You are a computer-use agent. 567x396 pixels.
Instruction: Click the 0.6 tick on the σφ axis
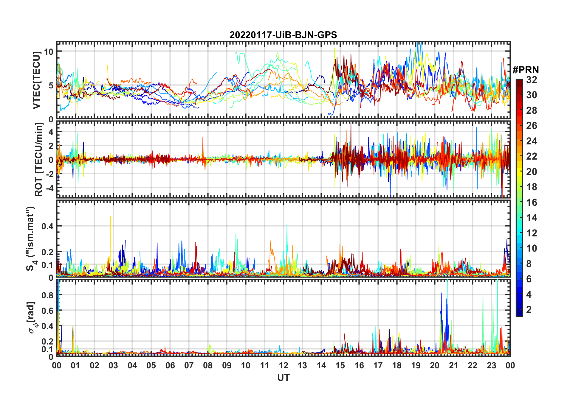point(48,311)
